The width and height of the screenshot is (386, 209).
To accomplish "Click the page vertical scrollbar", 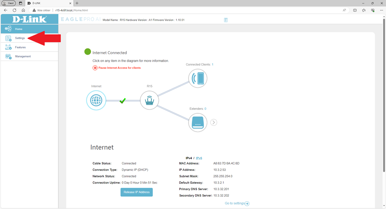I will pyautogui.click(x=384, y=96).
